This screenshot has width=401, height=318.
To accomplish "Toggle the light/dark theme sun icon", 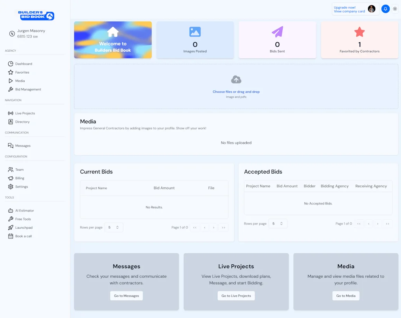I will tap(395, 9).
